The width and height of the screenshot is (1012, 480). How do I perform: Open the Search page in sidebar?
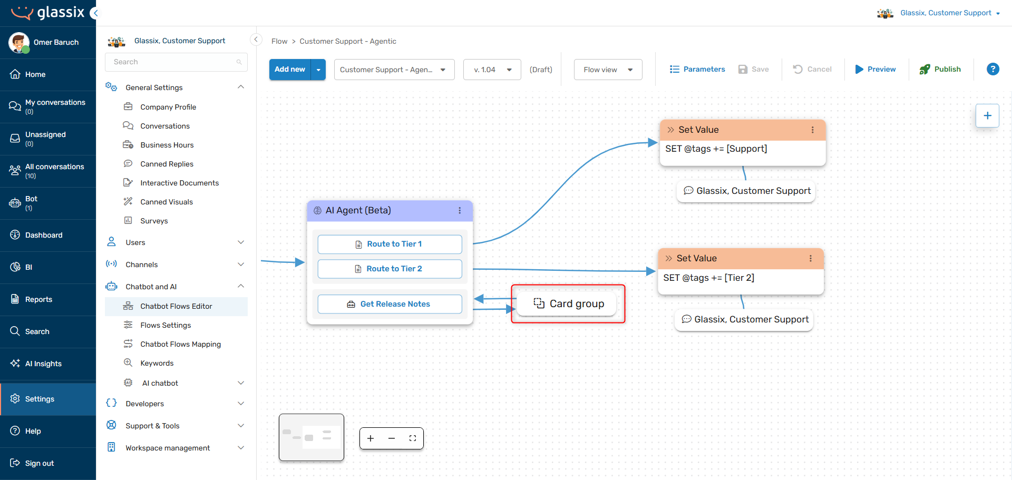tap(48, 331)
